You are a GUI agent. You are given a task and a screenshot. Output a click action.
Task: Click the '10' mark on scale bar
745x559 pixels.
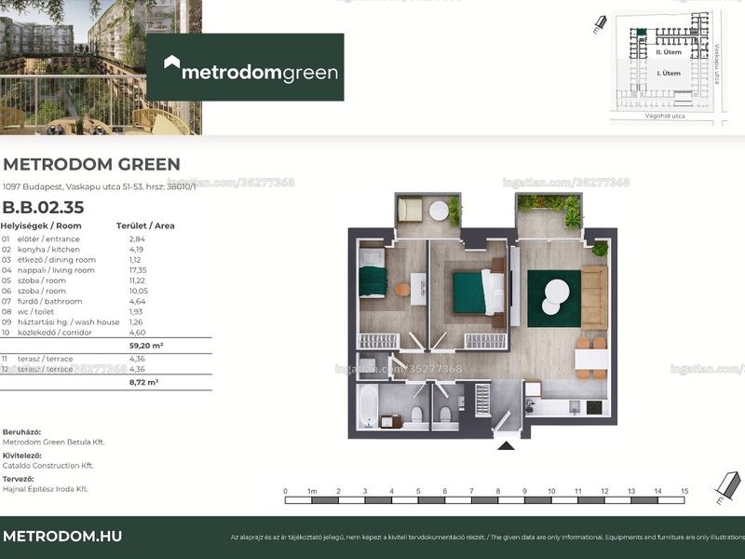coord(551,492)
